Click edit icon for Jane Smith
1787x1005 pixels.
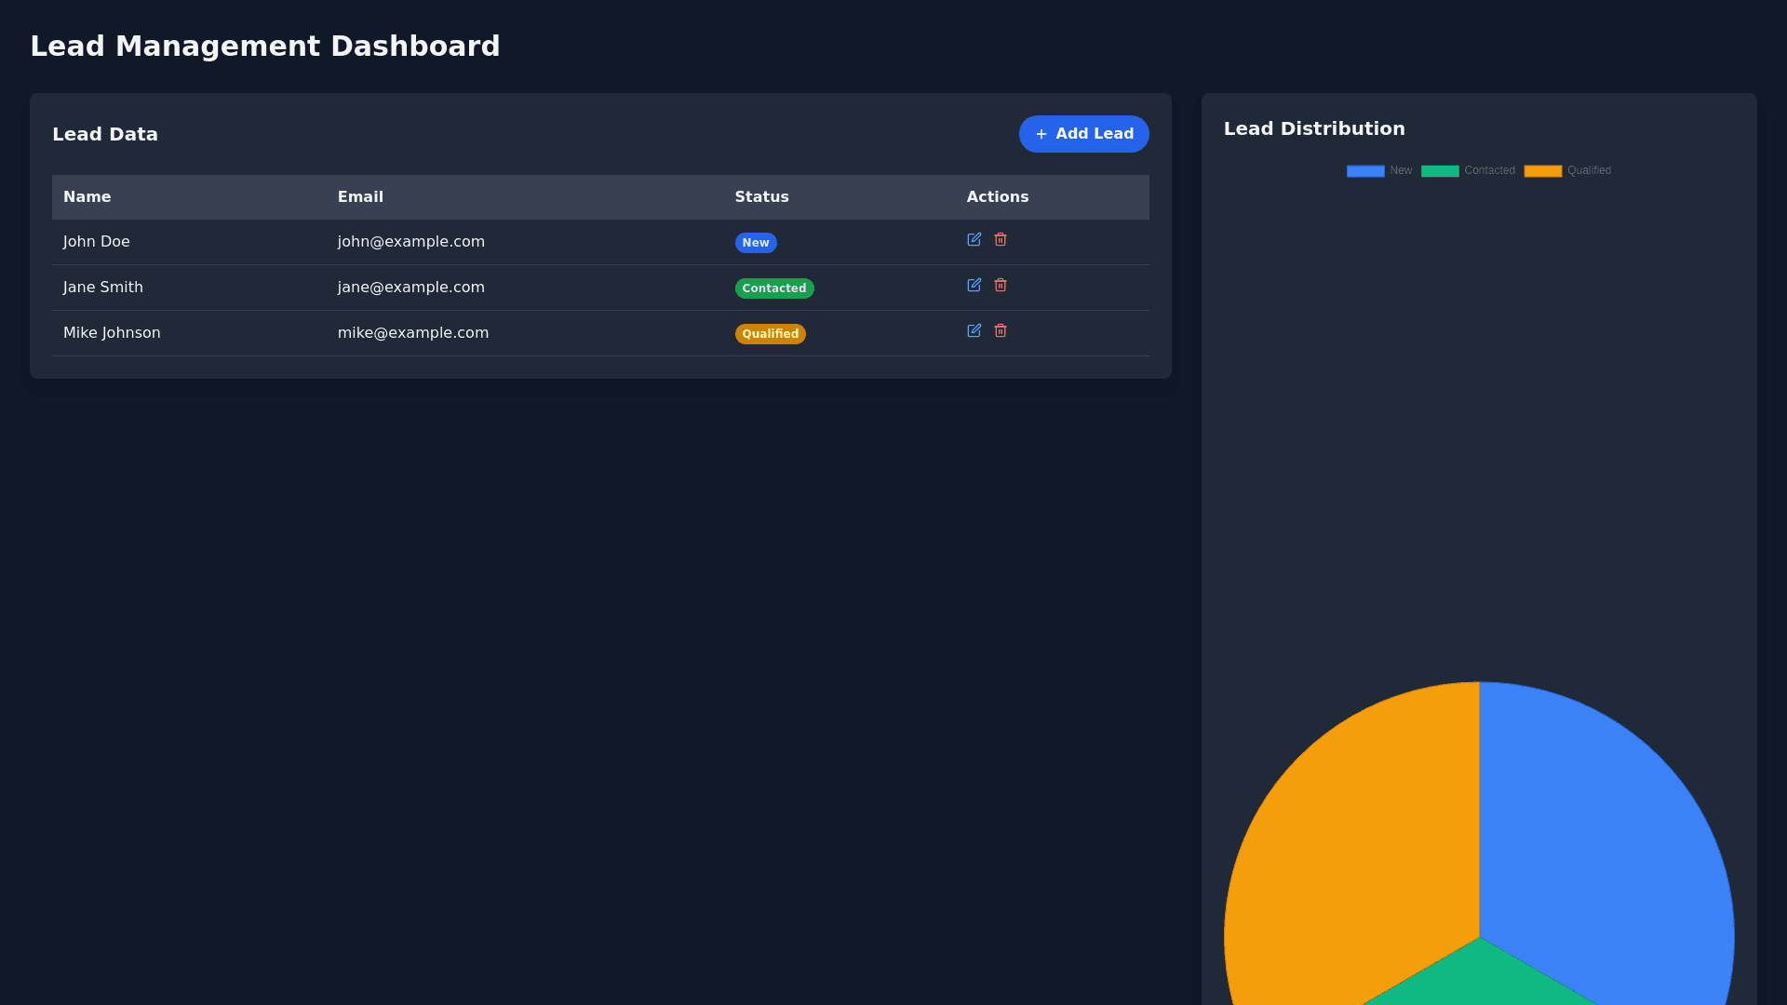coord(974,286)
